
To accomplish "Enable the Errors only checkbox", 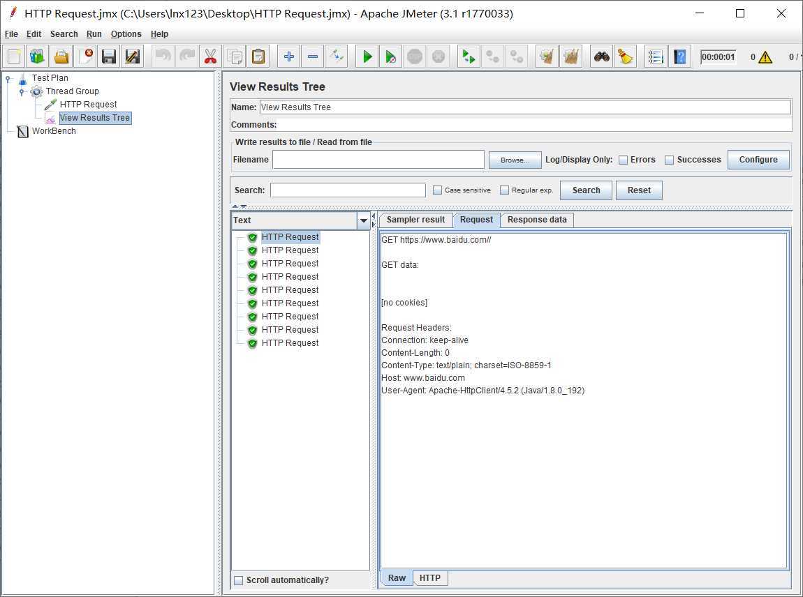I will pos(623,160).
